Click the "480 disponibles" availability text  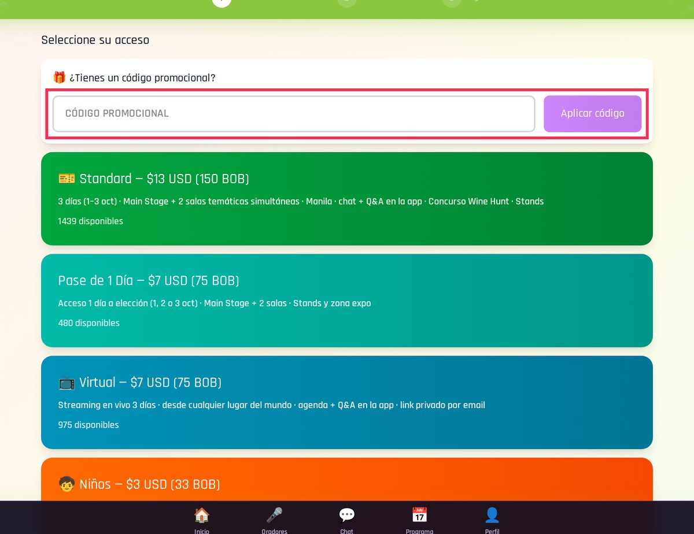click(x=89, y=322)
